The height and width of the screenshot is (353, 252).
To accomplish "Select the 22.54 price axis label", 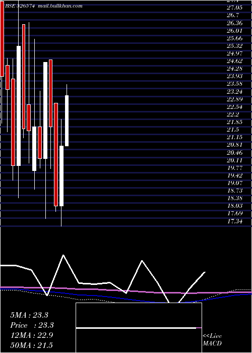I will (x=235, y=107).
